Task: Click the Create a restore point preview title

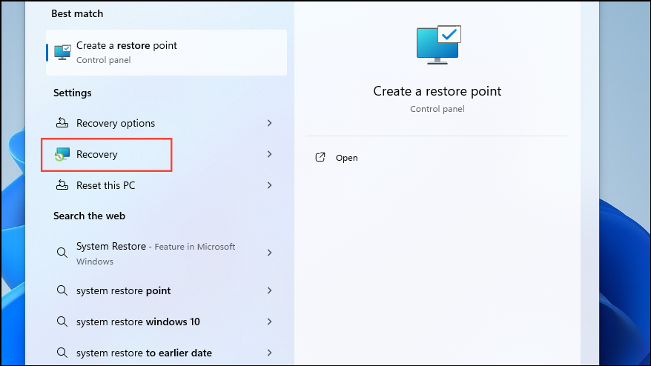Action: pyautogui.click(x=437, y=91)
